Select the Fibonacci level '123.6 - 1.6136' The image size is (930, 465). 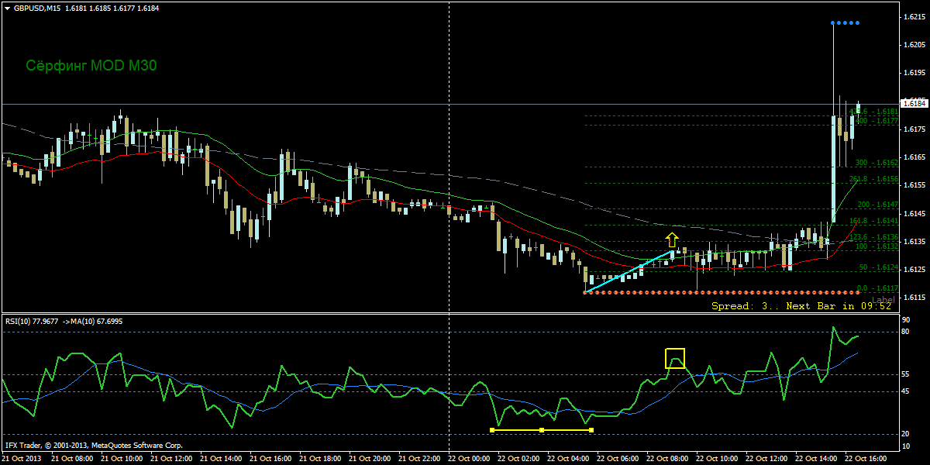pyautogui.click(x=873, y=237)
